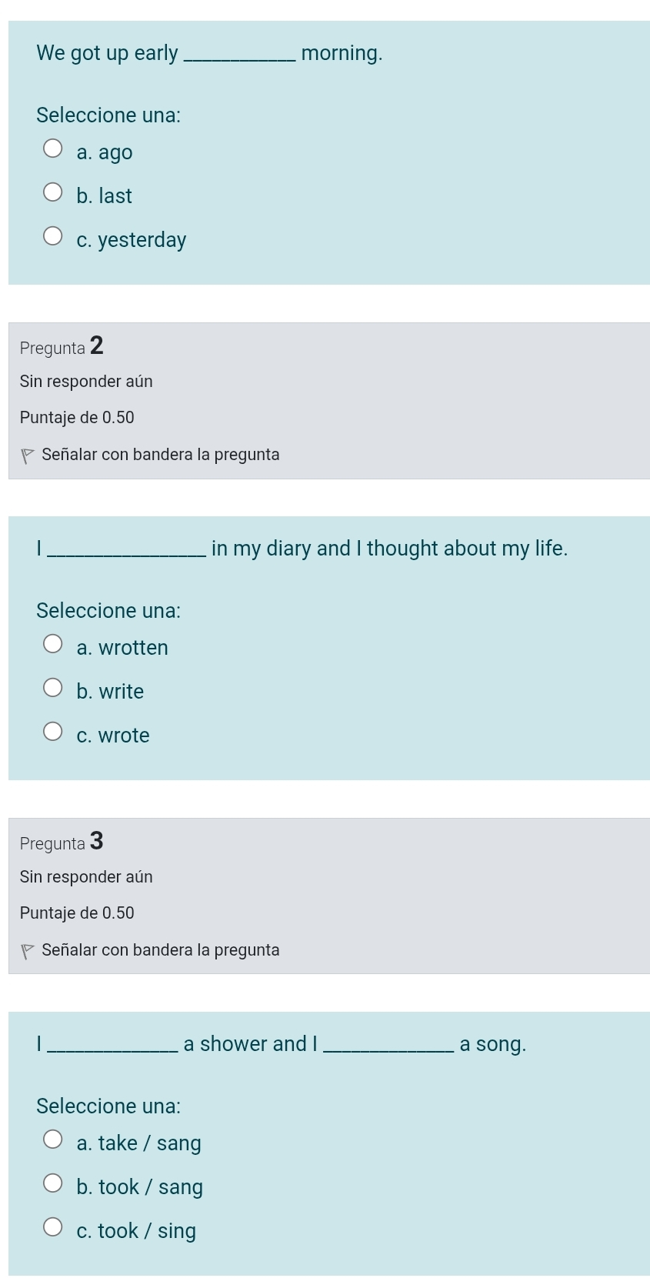Click the 'Pregunta 3' heading
This screenshot has height=1278, width=650.
[62, 842]
